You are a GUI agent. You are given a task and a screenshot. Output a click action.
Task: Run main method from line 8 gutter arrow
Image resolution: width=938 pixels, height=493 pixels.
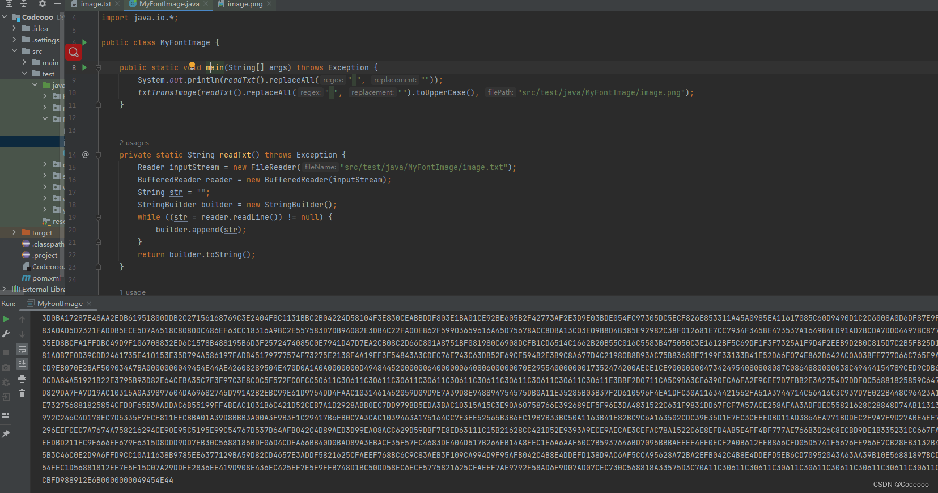click(x=85, y=67)
